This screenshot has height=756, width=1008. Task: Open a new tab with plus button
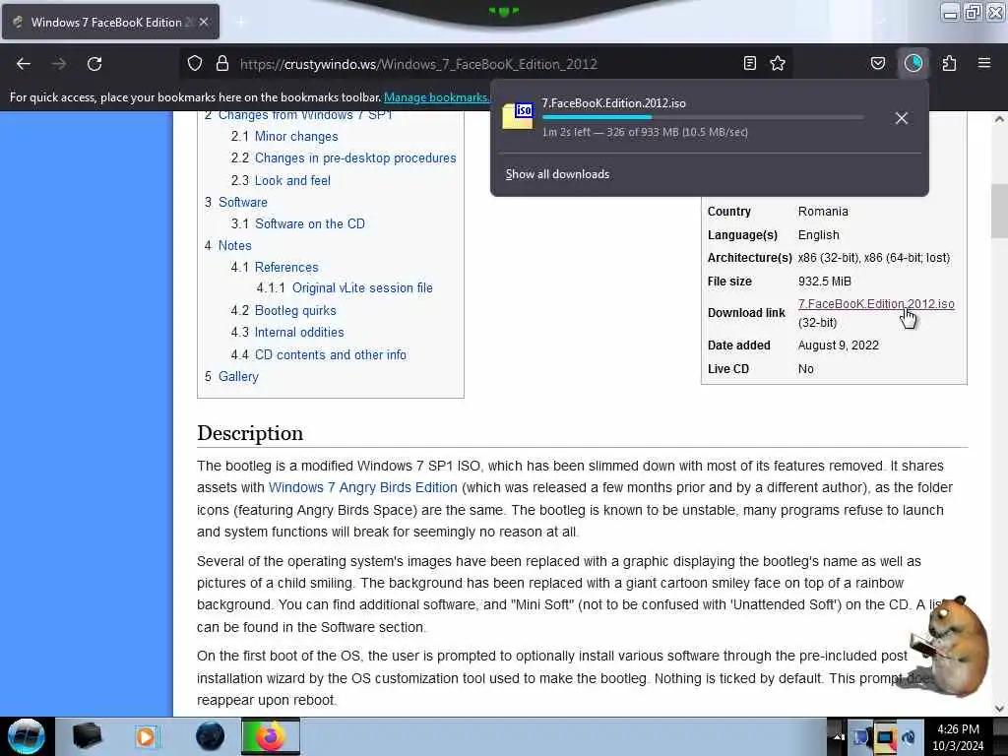pyautogui.click(x=241, y=23)
